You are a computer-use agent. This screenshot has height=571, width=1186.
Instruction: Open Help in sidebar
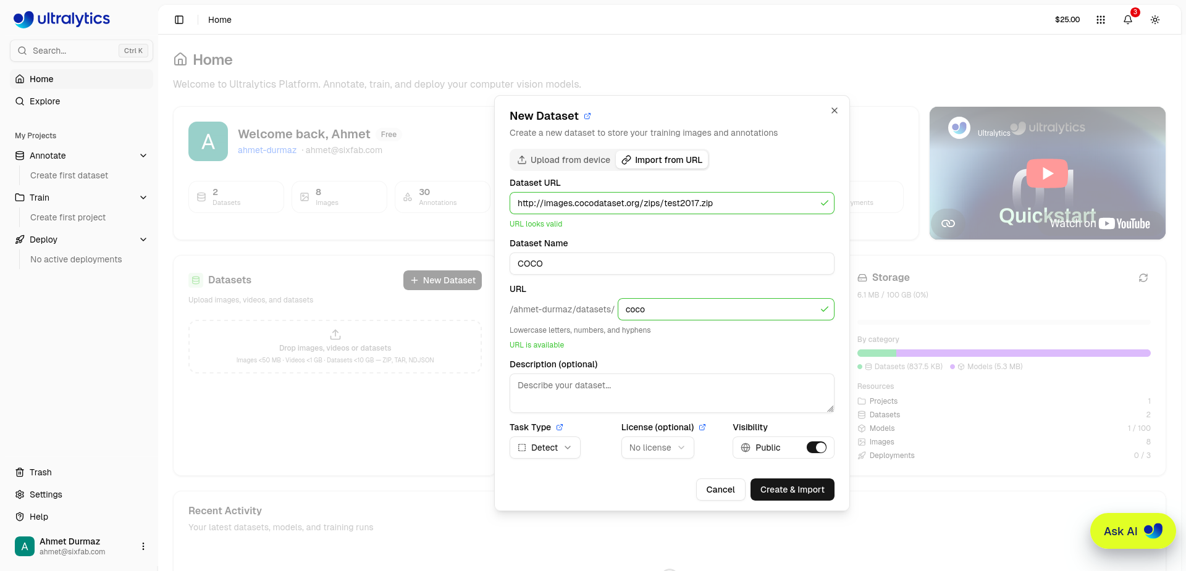pyautogui.click(x=82, y=517)
